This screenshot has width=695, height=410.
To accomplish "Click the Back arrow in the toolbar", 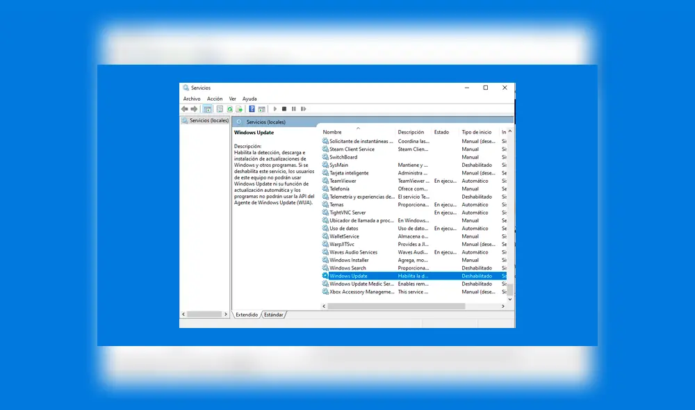I will coord(185,109).
